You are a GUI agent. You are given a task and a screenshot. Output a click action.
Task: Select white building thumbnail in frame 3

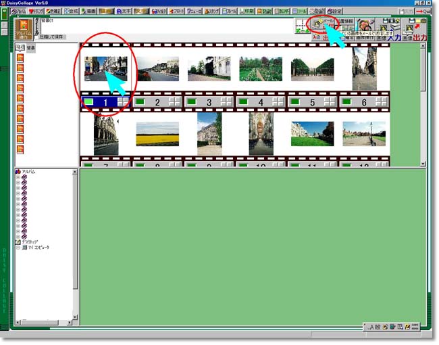click(209, 69)
